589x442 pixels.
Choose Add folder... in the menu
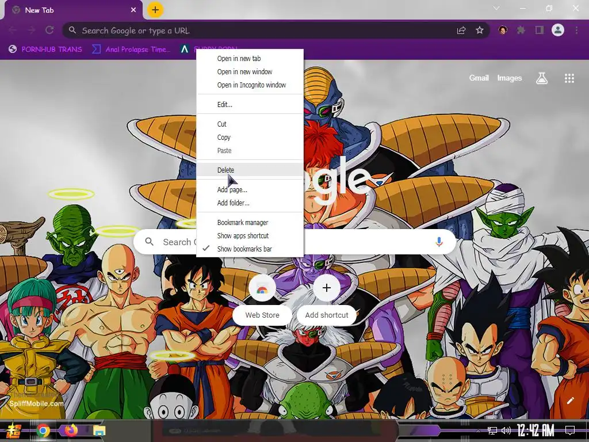click(250, 203)
